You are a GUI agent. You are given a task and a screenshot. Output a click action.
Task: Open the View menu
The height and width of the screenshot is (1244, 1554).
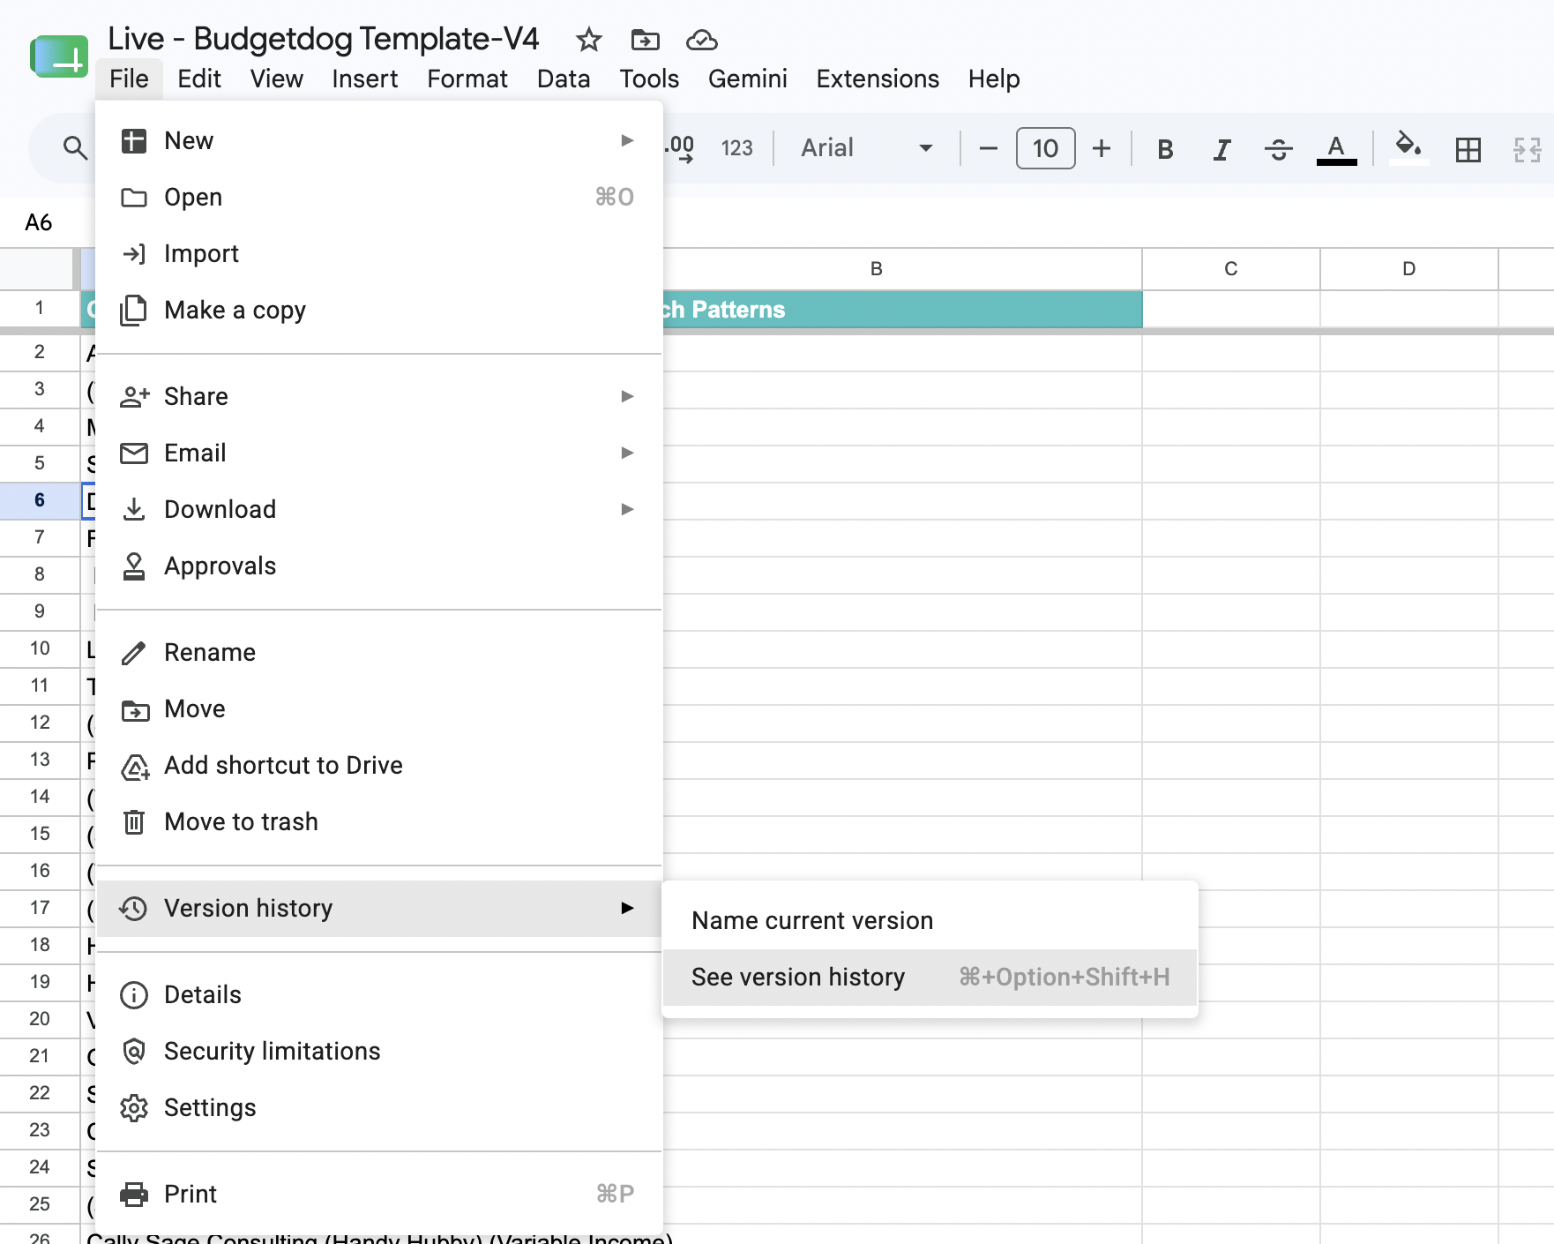277,79
